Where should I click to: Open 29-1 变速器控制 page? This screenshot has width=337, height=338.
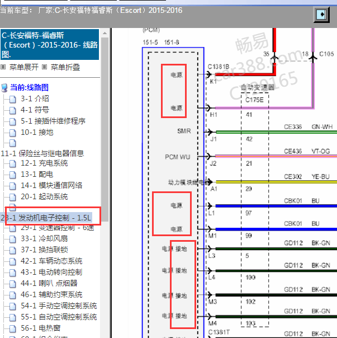coord(57,228)
